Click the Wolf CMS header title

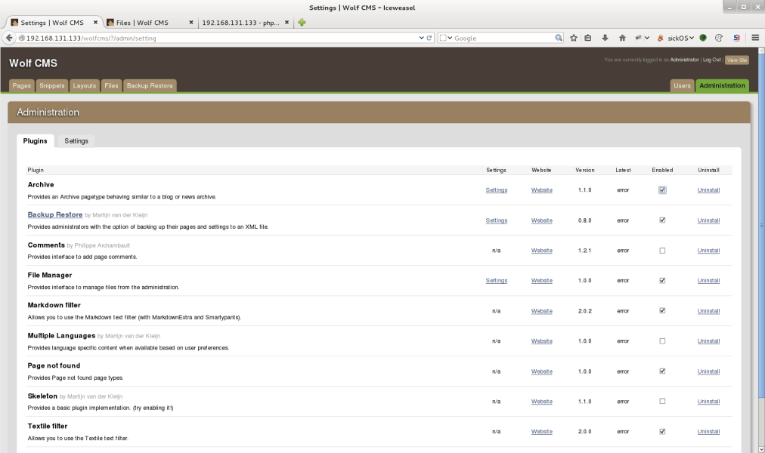pos(33,63)
